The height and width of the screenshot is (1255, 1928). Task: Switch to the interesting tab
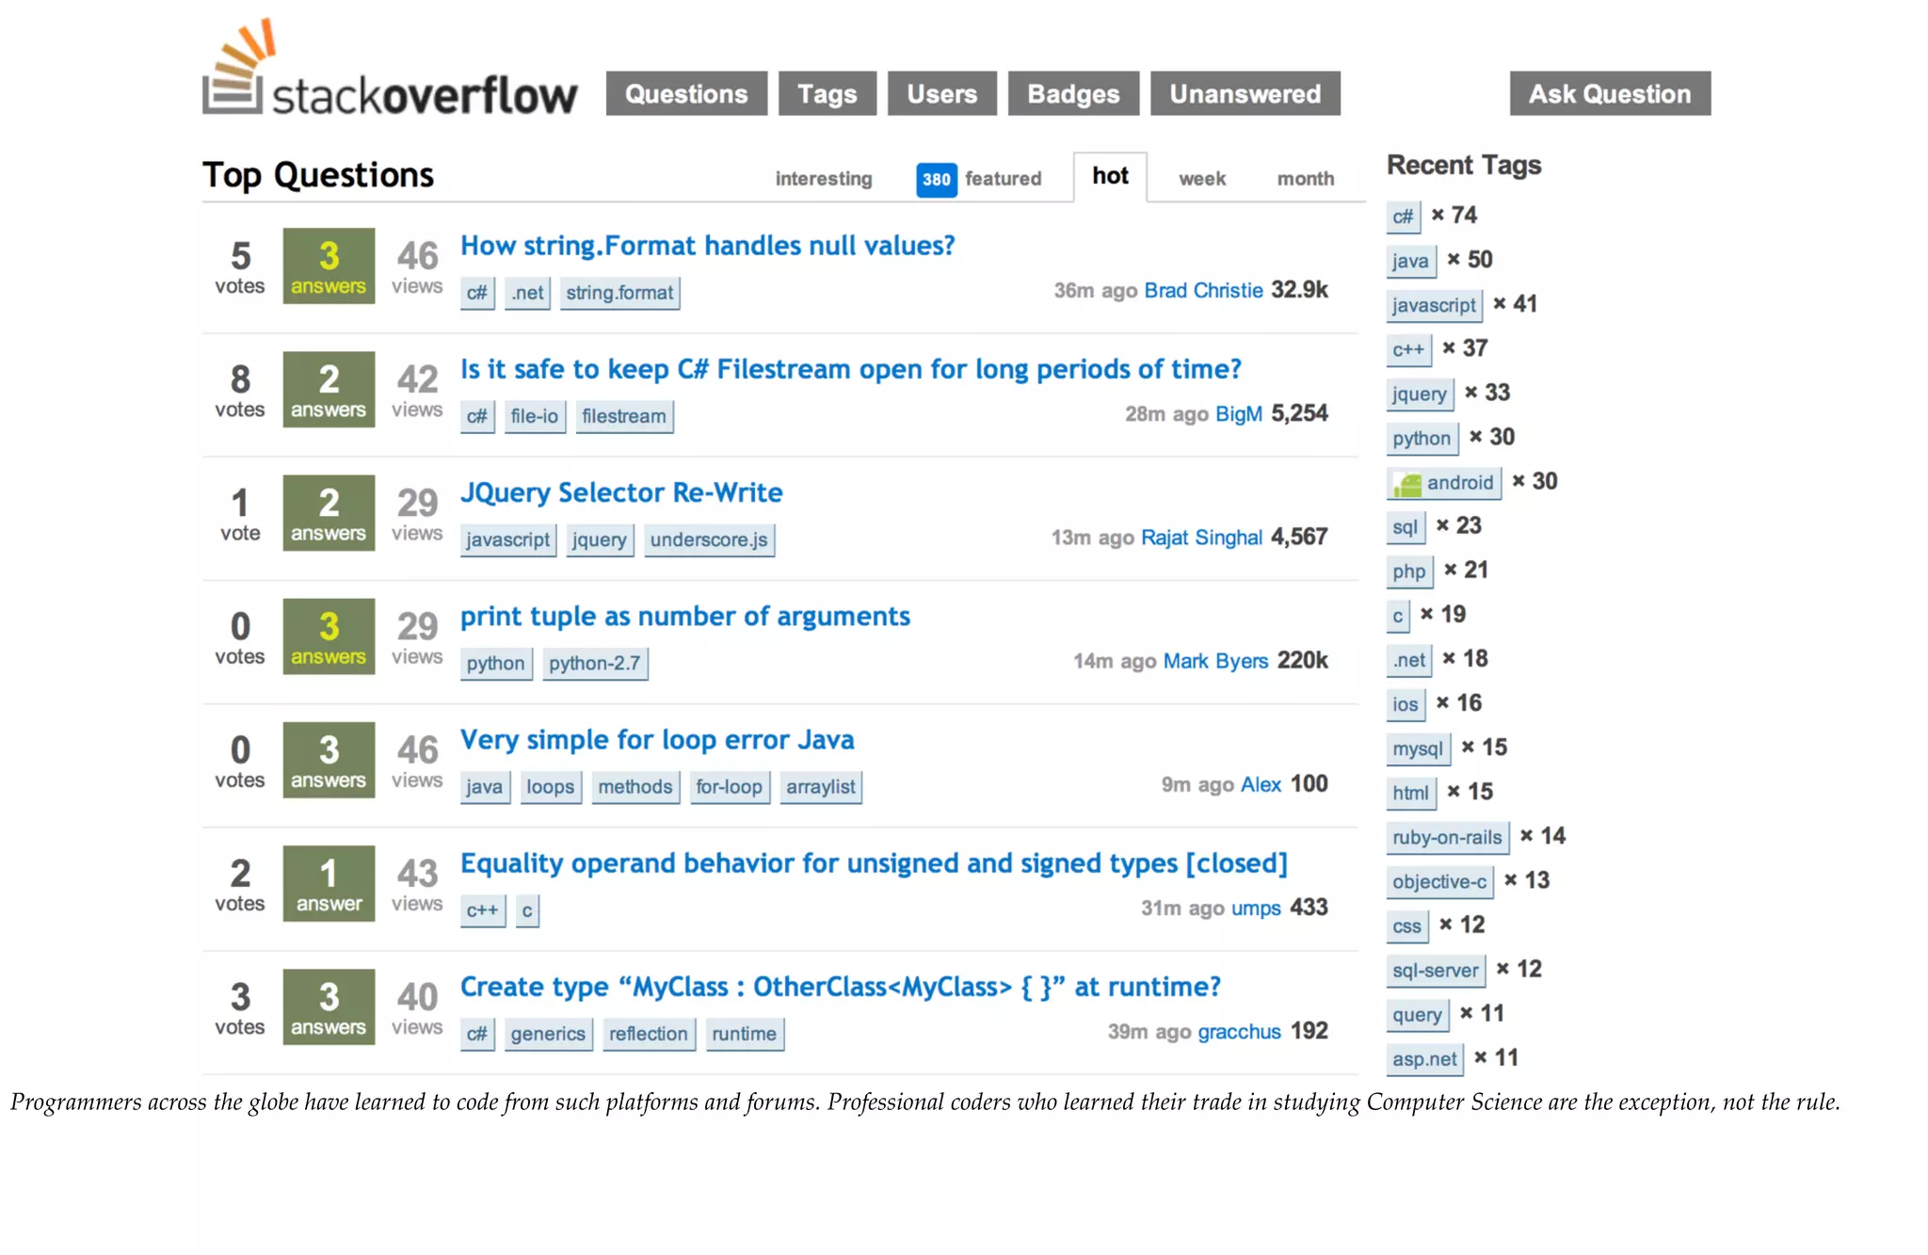click(824, 179)
